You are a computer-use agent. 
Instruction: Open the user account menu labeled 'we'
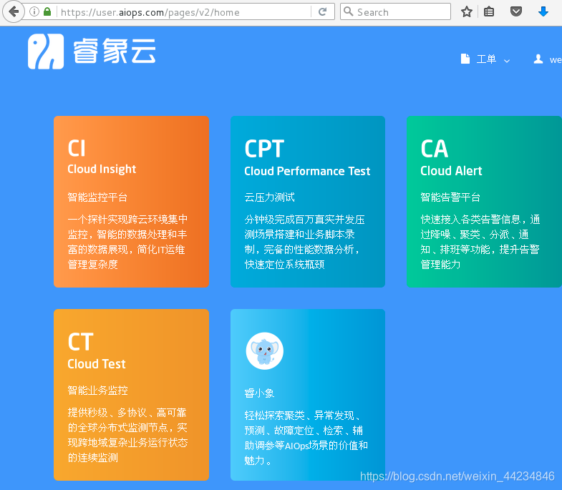point(548,59)
